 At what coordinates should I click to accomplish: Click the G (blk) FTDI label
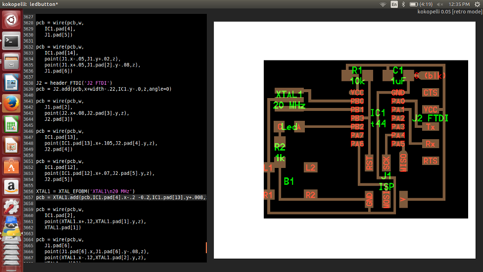click(430, 75)
